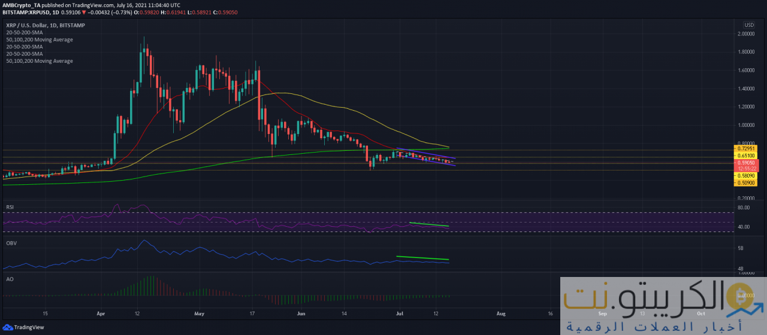This screenshot has height=335, width=767.
Task: Click the 0.72951 price level label
Action: [x=746, y=148]
